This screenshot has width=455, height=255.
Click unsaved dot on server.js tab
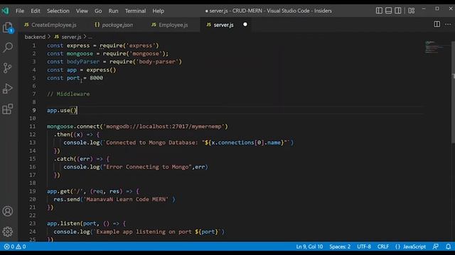(x=245, y=25)
